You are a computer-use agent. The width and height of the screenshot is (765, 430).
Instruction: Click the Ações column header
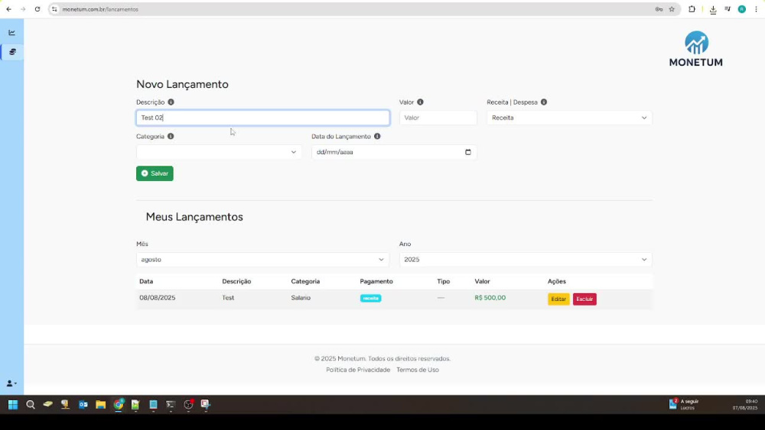click(x=557, y=282)
